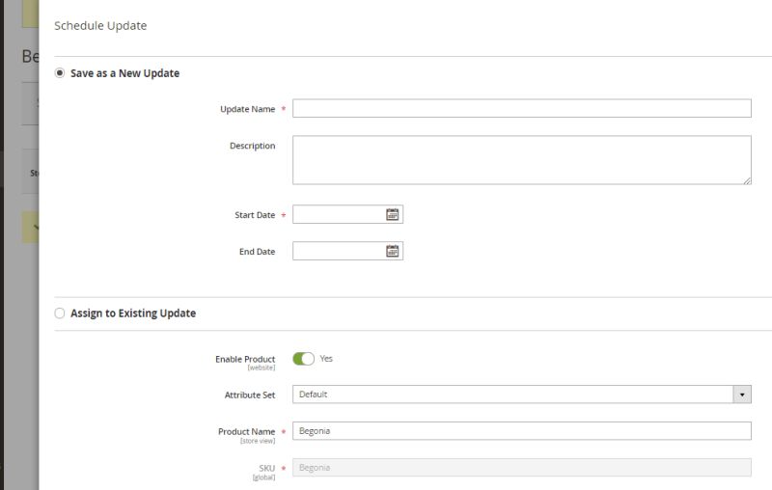Click the Assign to Existing Update label
Viewport: 772px width, 490px height.
pyautogui.click(x=133, y=313)
